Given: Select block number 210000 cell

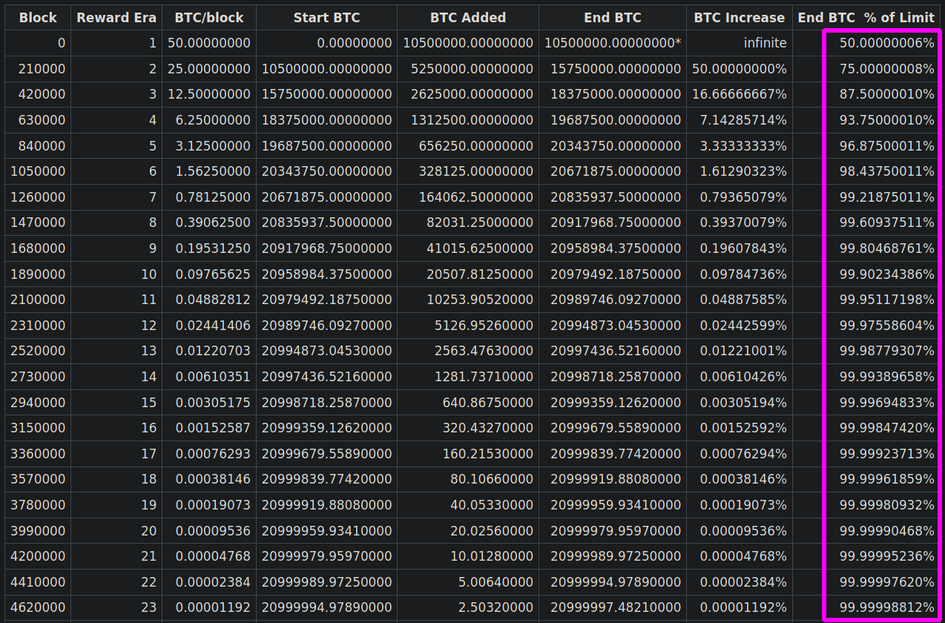Looking at the screenshot, I should (x=38, y=69).
